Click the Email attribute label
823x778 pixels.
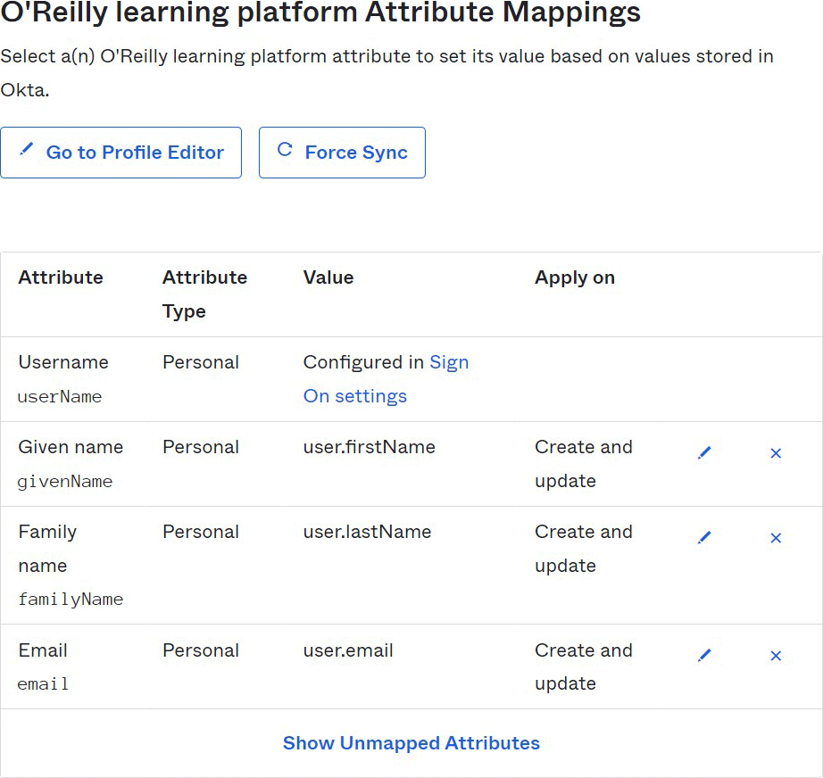(x=43, y=650)
